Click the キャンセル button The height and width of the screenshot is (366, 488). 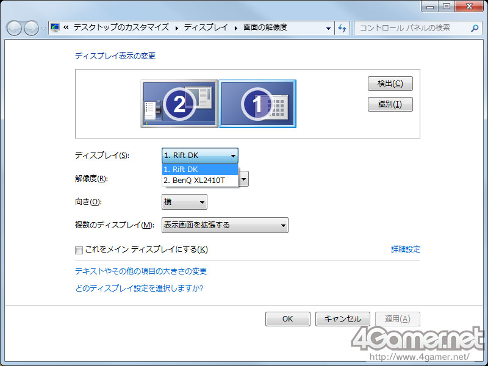tap(342, 319)
